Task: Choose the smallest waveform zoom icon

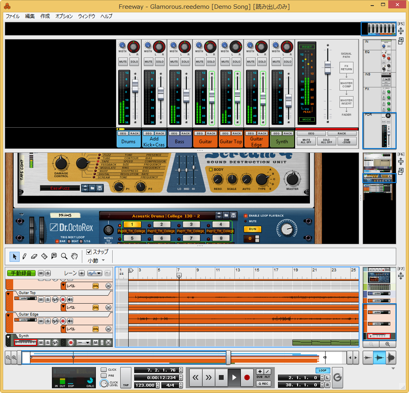Action: tap(368, 357)
